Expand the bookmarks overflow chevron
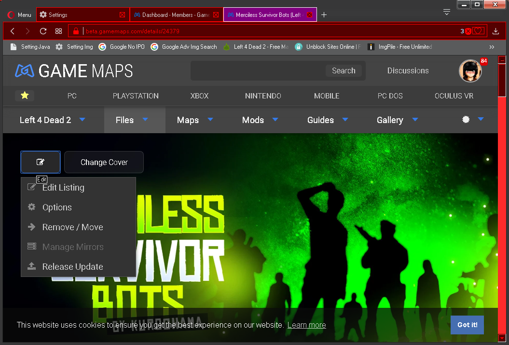509x345 pixels. 492,47
